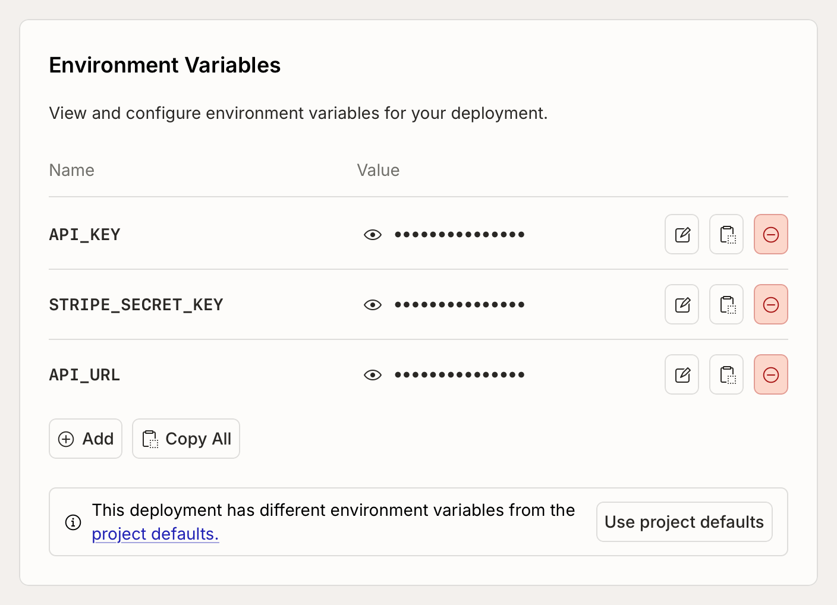
Task: Show the STRIPE_SECRET_KEY hidden value
Action: pyautogui.click(x=373, y=305)
